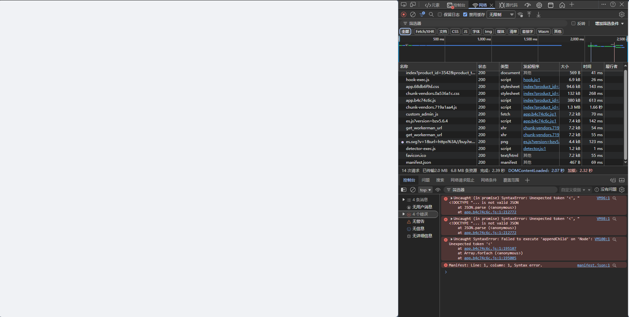The image size is (629, 317).
Task: Switch to the 元素 tab
Action: click(432, 5)
